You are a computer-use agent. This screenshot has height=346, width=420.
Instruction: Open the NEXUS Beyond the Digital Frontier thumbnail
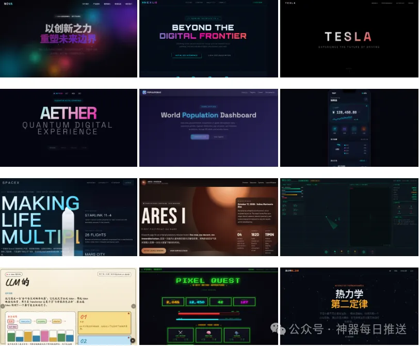coord(208,39)
